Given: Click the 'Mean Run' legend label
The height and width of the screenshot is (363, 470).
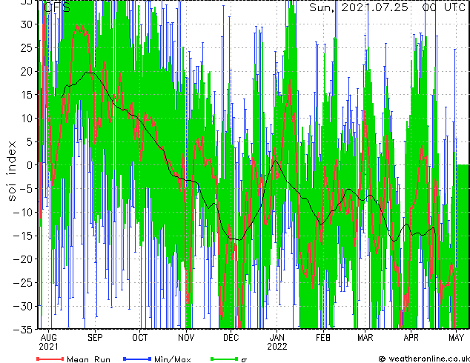Looking at the screenshot, I should (x=88, y=359).
